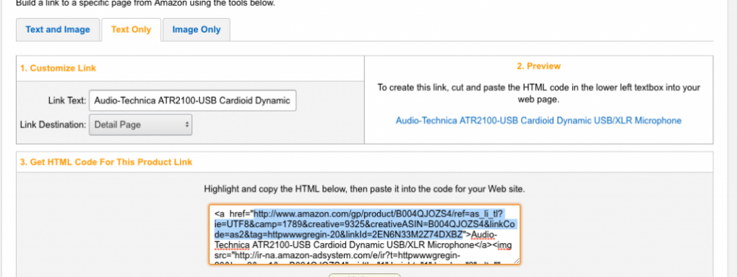Click the "3. Get HTML Code" section header
The width and height of the screenshot is (737, 277).
pos(106,162)
